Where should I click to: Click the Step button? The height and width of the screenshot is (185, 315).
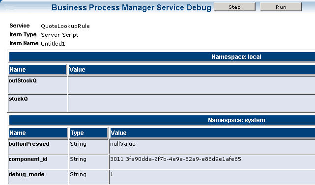tap(234, 7)
